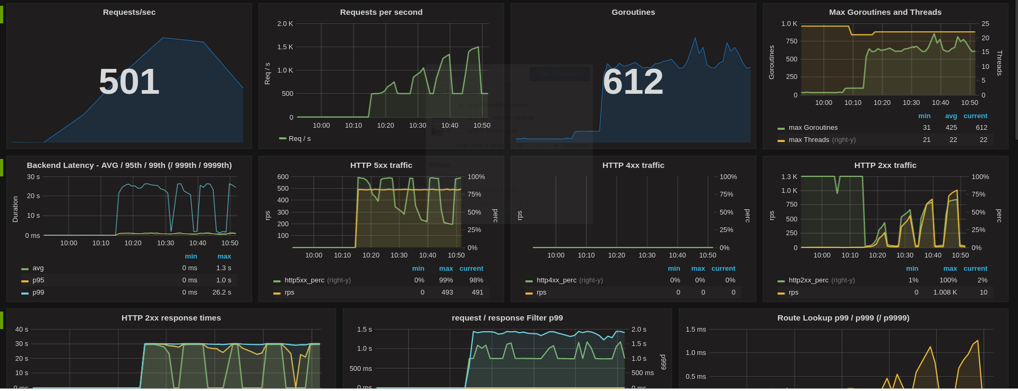The width and height of the screenshot is (1018, 391).
Task: Open the Goroutines panel title menu
Action: (633, 12)
